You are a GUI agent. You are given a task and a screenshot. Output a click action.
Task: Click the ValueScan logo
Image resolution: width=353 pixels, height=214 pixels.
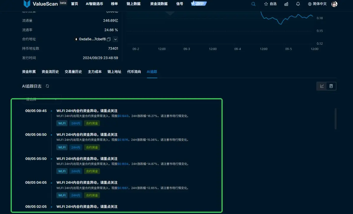[41, 4]
